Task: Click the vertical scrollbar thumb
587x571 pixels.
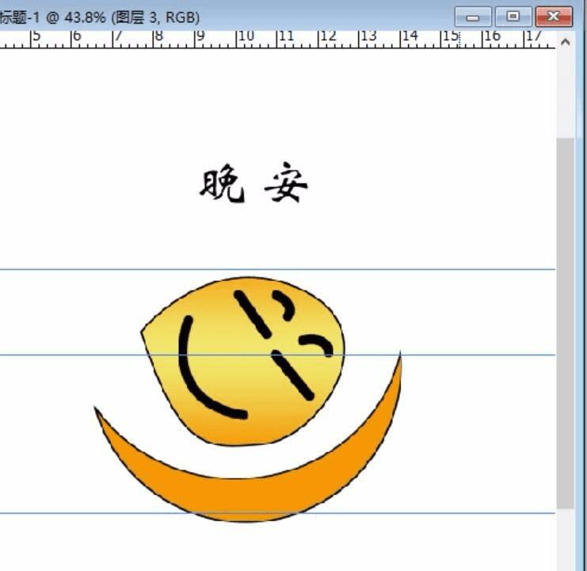Action: coord(566,323)
